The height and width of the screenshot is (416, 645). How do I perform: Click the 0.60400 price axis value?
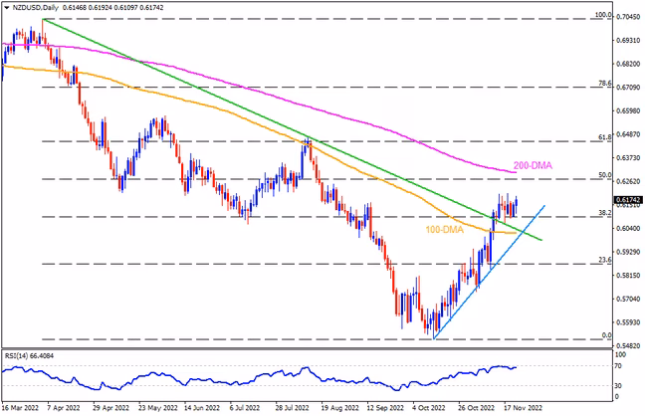[x=628, y=228]
